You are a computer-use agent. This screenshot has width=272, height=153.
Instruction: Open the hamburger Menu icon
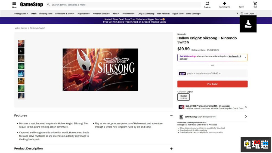click(14, 4)
